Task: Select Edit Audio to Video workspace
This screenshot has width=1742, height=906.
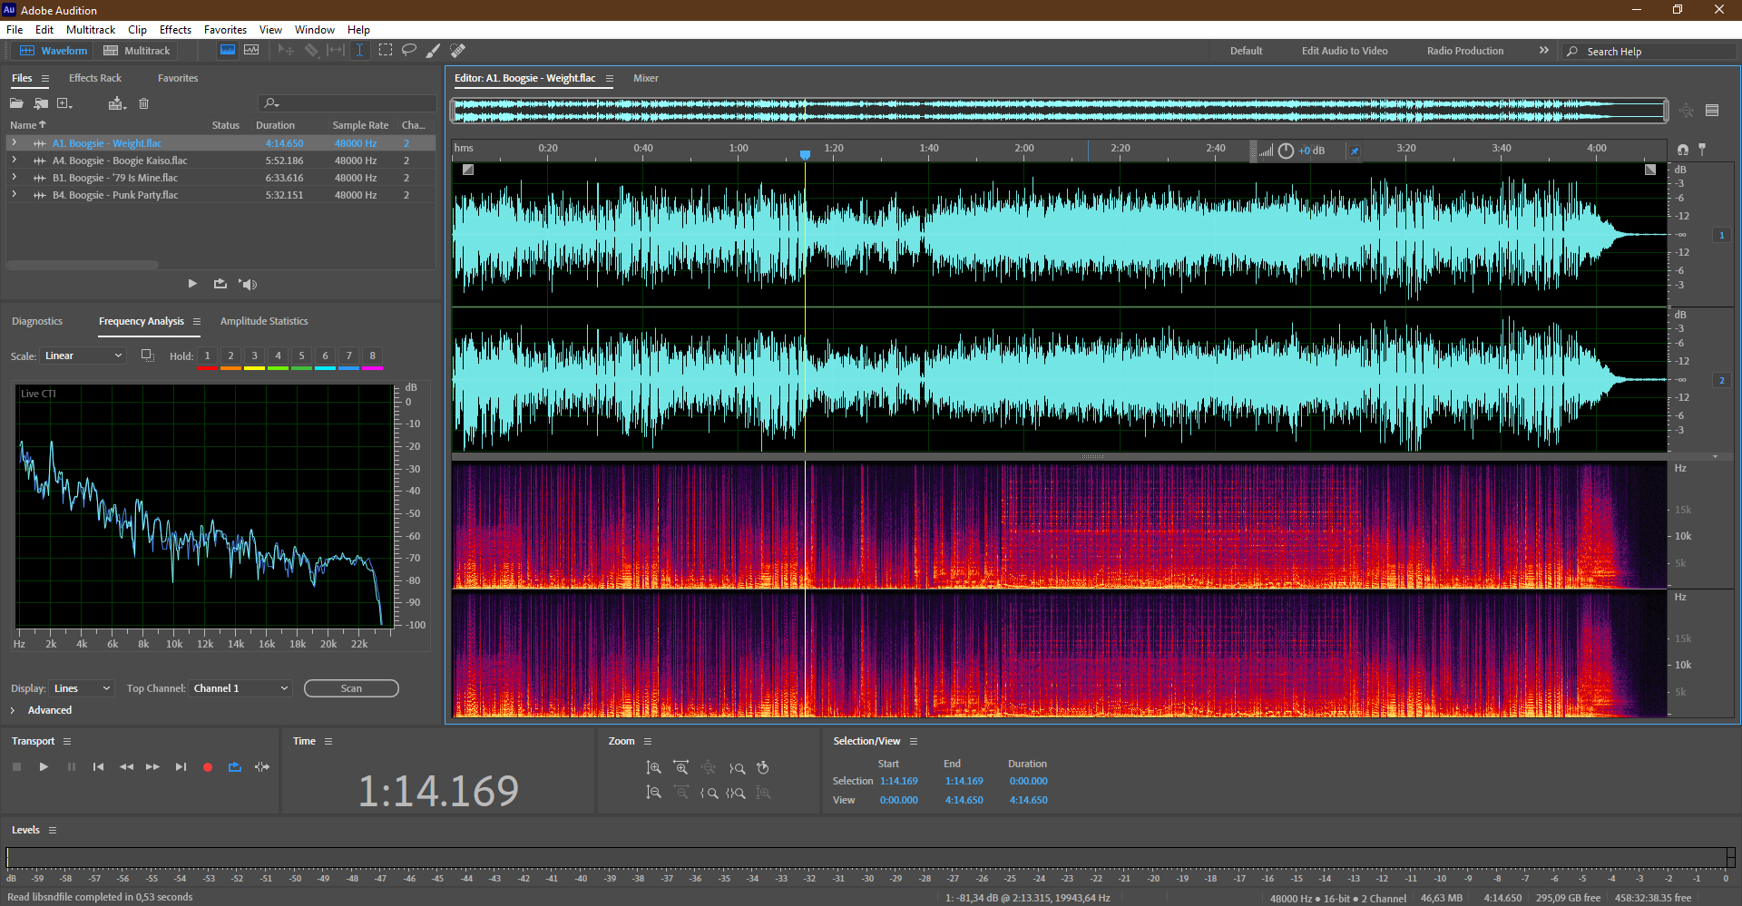Action: (x=1345, y=51)
